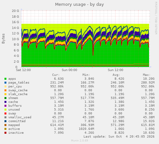
Task: Click the mapped legend color swatch
Action: pos(5,125)
